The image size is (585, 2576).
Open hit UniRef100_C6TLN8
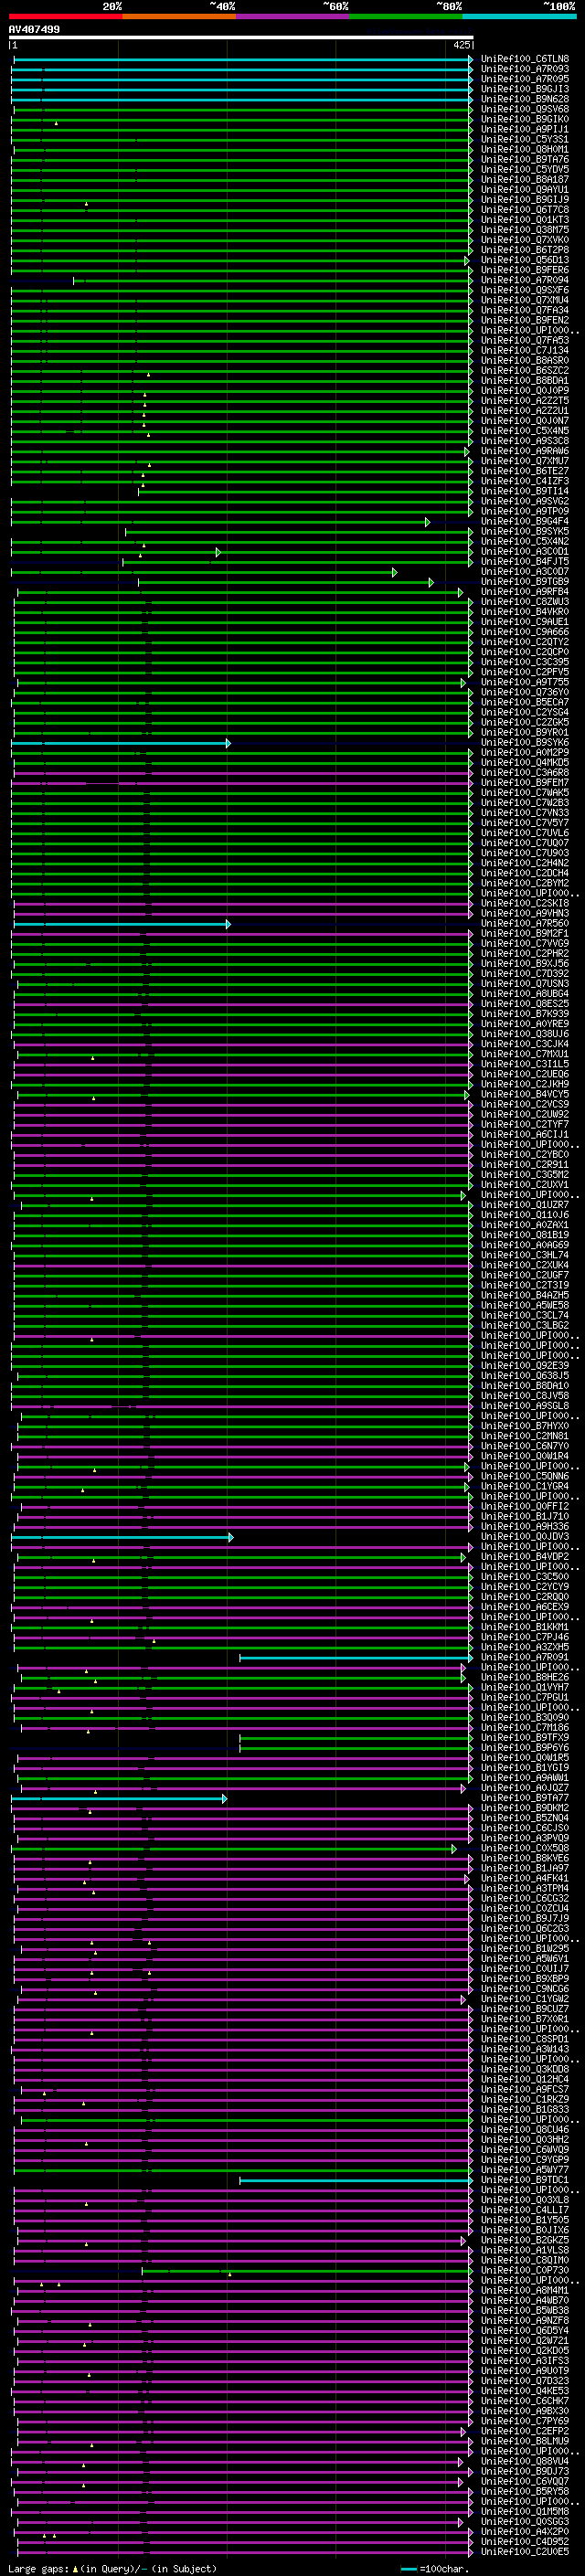pos(525,59)
